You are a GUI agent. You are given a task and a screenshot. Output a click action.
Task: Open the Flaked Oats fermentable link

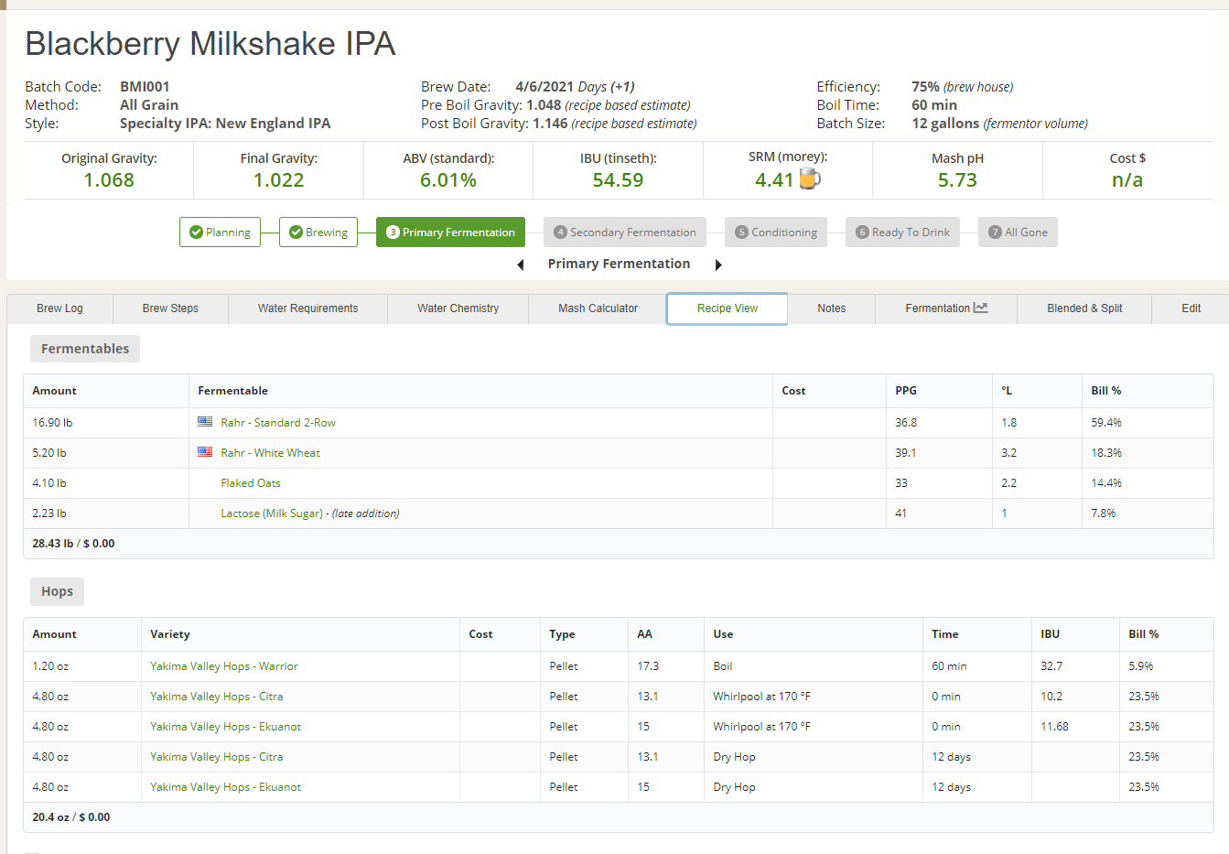pos(251,483)
